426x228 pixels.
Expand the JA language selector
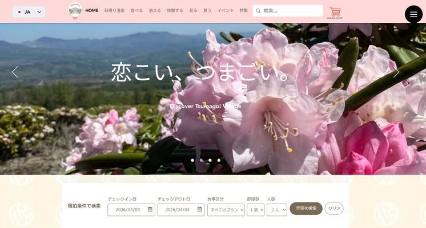click(x=29, y=12)
